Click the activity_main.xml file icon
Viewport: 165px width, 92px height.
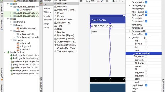click(x=18, y=28)
